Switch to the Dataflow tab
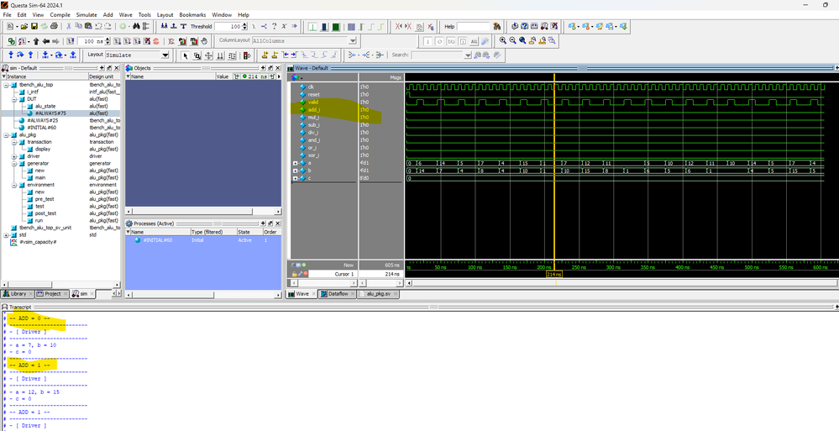 click(x=338, y=294)
